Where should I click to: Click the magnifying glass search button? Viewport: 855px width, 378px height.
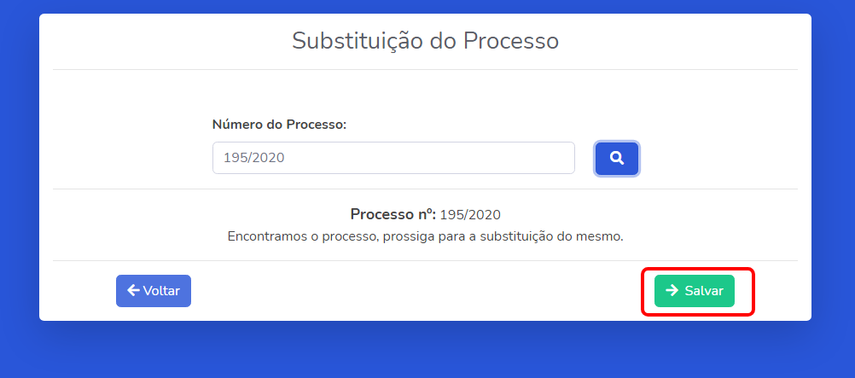617,159
